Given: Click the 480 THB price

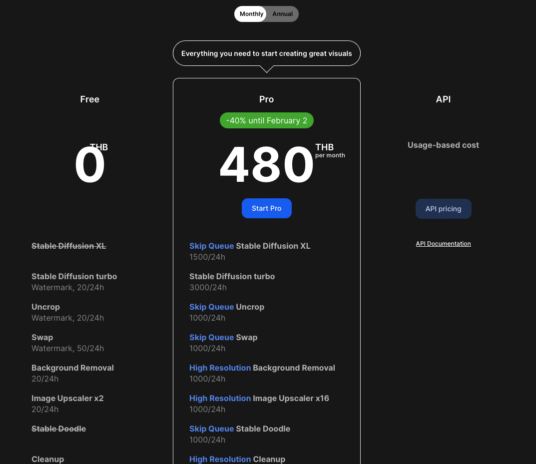Looking at the screenshot, I should (267, 165).
